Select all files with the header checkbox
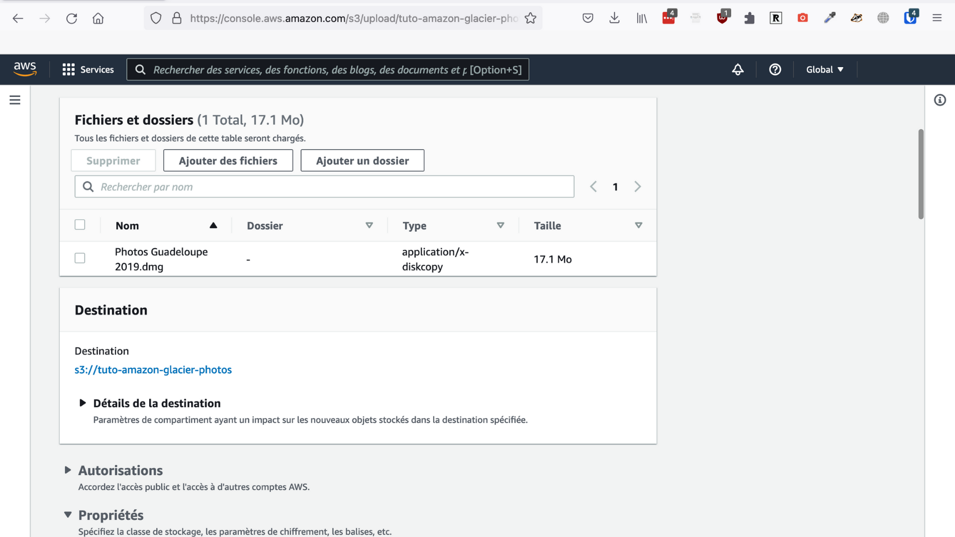Screen dimensions: 955x537 point(80,225)
